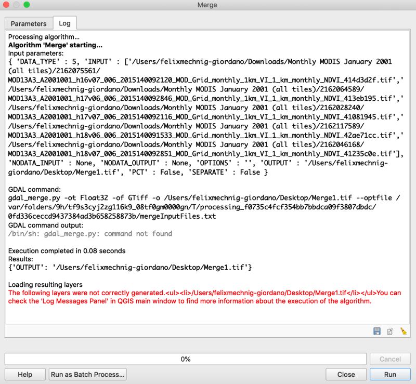Switch to the Parameters tab
This screenshot has height=384, width=416.
(28, 23)
